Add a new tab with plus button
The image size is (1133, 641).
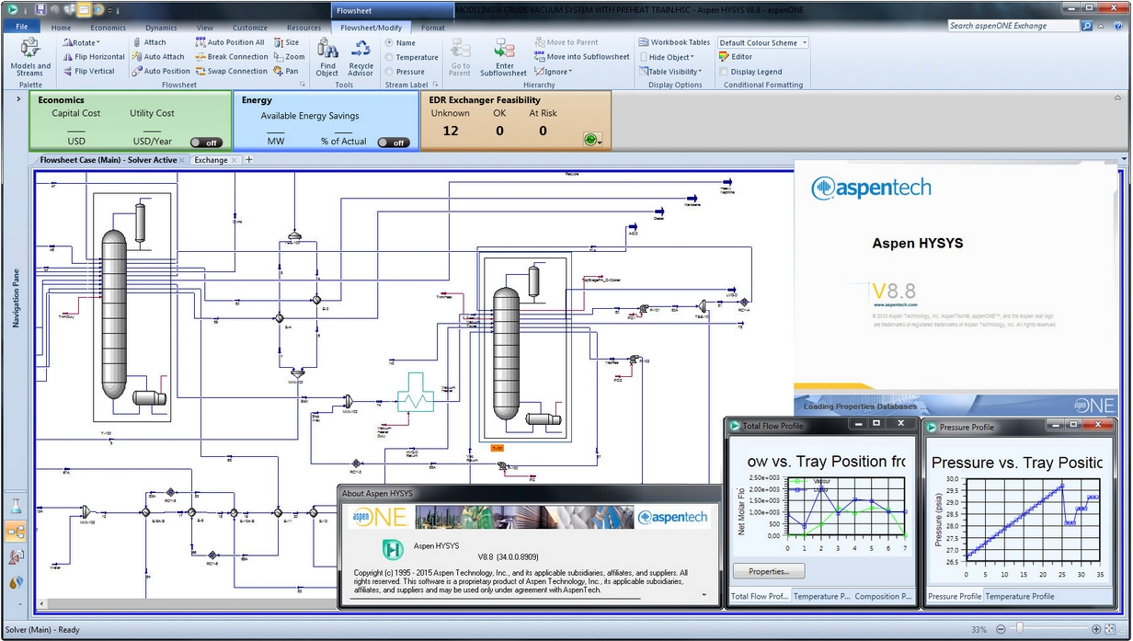[x=248, y=160]
